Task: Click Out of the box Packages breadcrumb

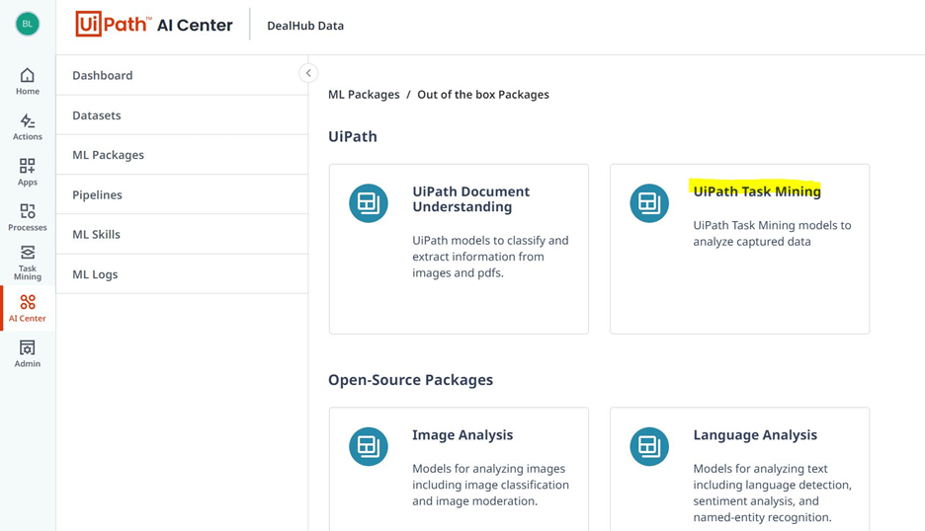Action: point(483,95)
